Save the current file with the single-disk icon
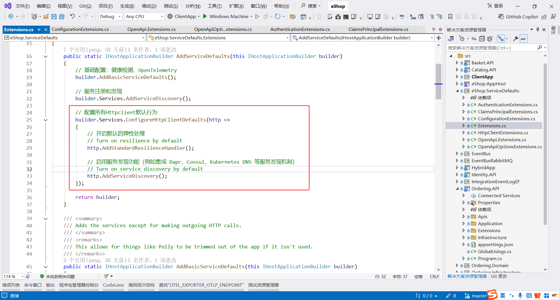 point(54,17)
